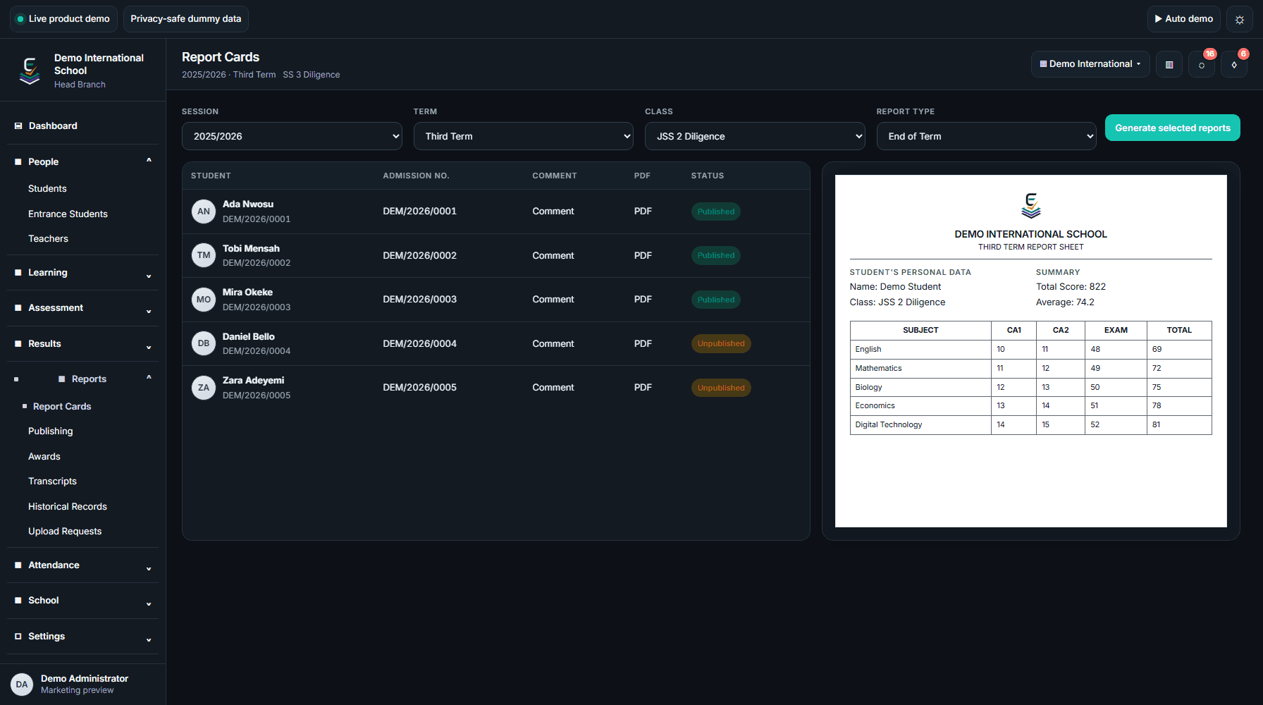The image size is (1263, 705).
Task: Expand the Assessment section
Action: point(83,308)
